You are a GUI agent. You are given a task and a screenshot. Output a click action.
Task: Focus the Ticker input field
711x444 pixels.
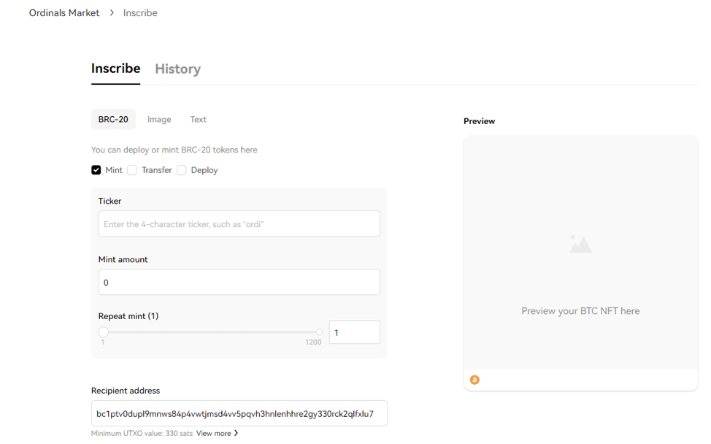click(239, 224)
